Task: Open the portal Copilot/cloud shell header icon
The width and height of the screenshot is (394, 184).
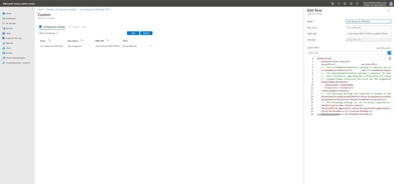Action: click(333, 3)
